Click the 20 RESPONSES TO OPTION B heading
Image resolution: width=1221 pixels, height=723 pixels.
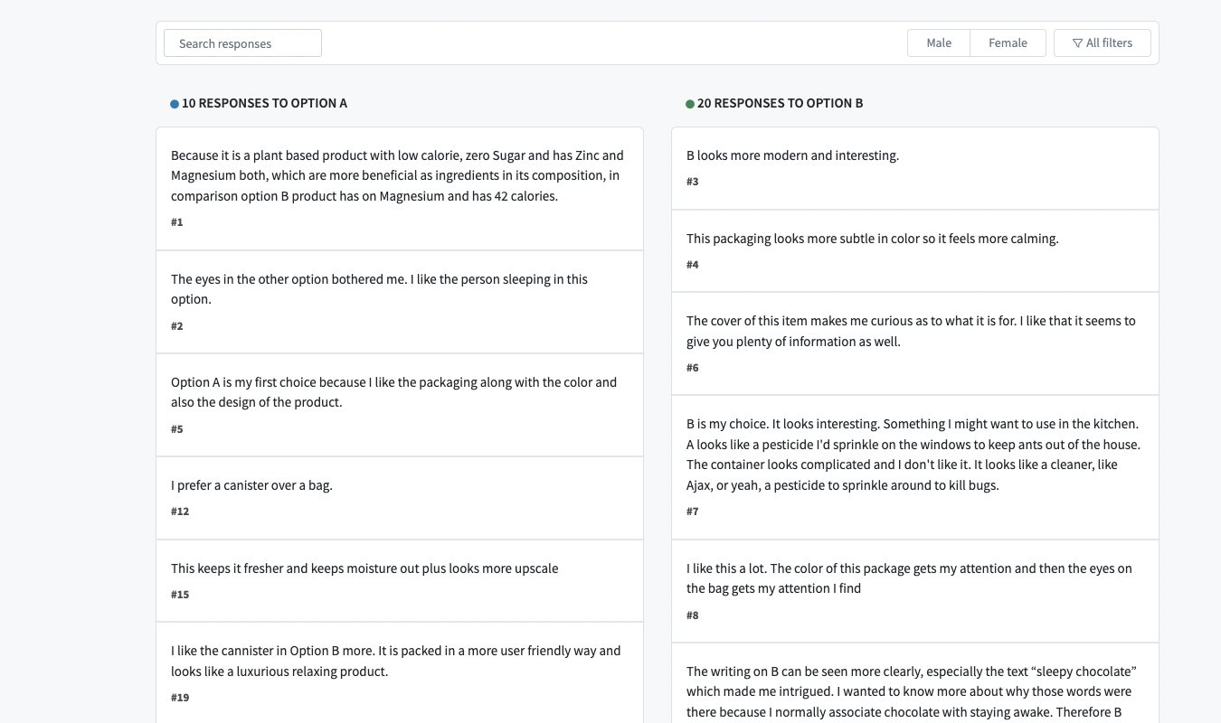[781, 103]
